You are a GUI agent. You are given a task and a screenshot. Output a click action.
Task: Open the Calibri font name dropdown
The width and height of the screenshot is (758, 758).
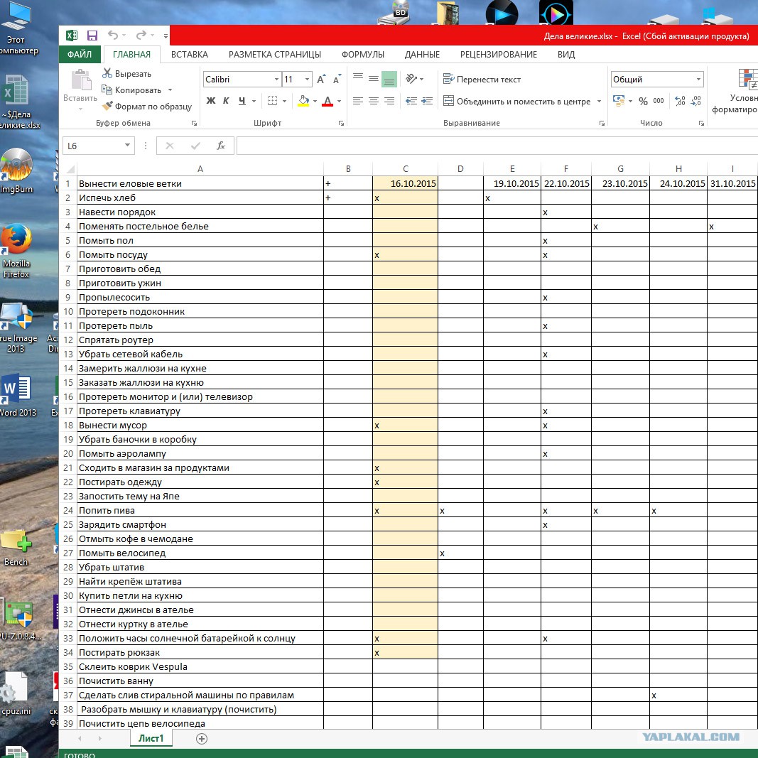(x=276, y=80)
